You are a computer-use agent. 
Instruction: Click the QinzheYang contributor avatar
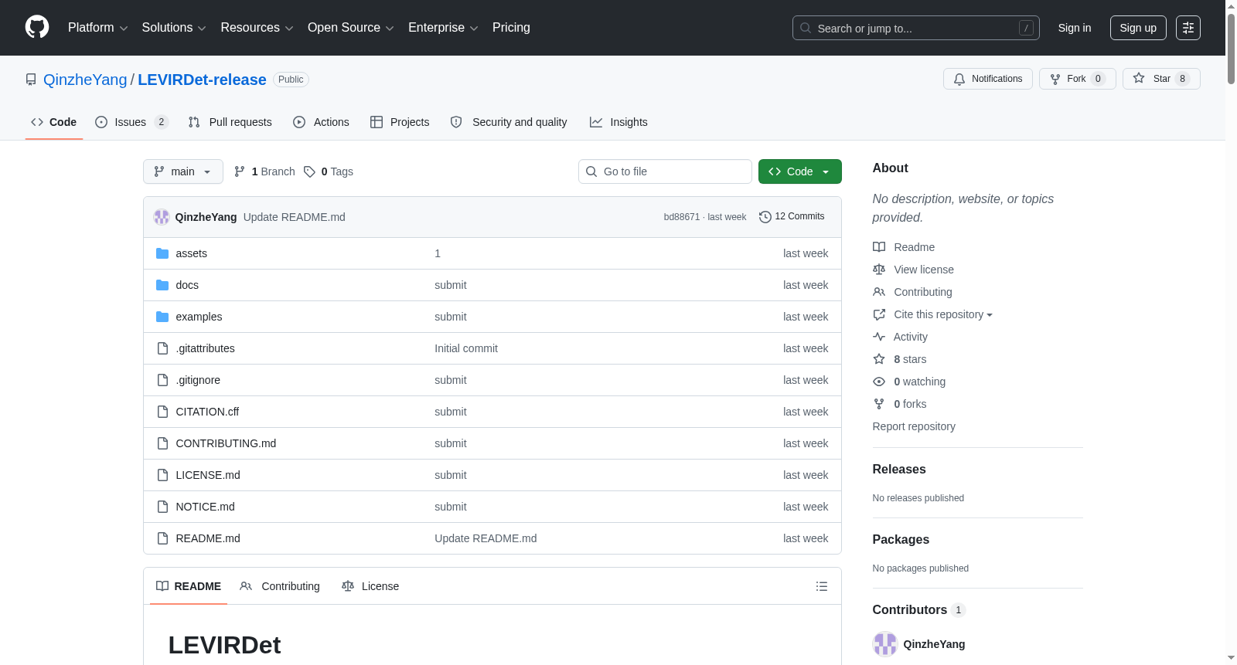click(x=885, y=644)
